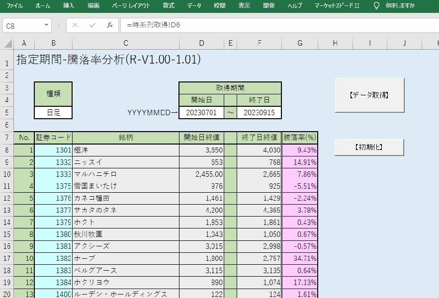Click the lightbulb tell-me search icon
Image resolution: width=439 pixels, height=298 pixels.
point(377,5)
